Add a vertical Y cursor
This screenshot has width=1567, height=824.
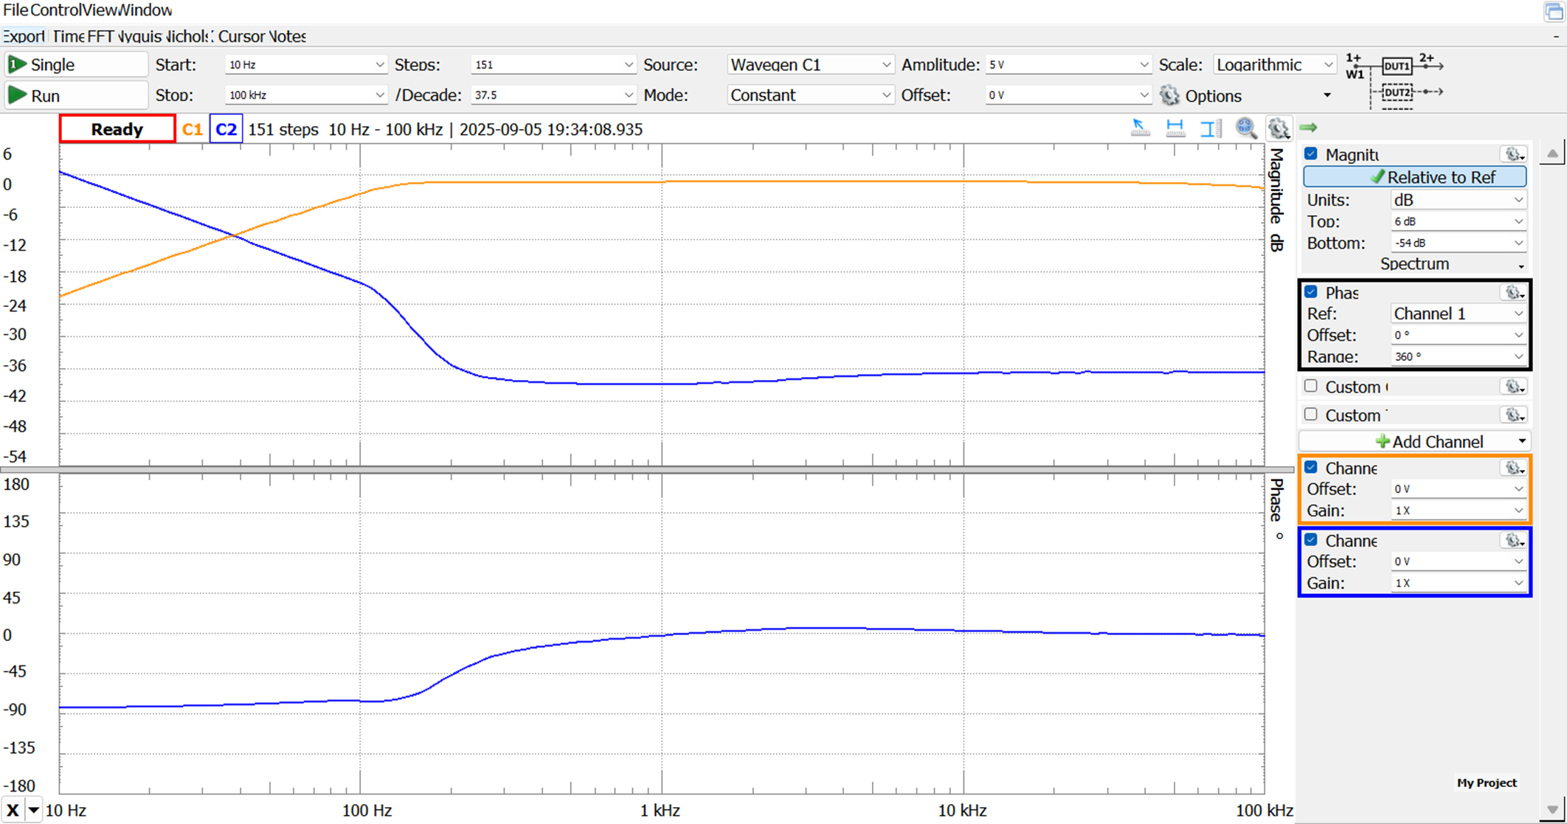click(x=1210, y=128)
